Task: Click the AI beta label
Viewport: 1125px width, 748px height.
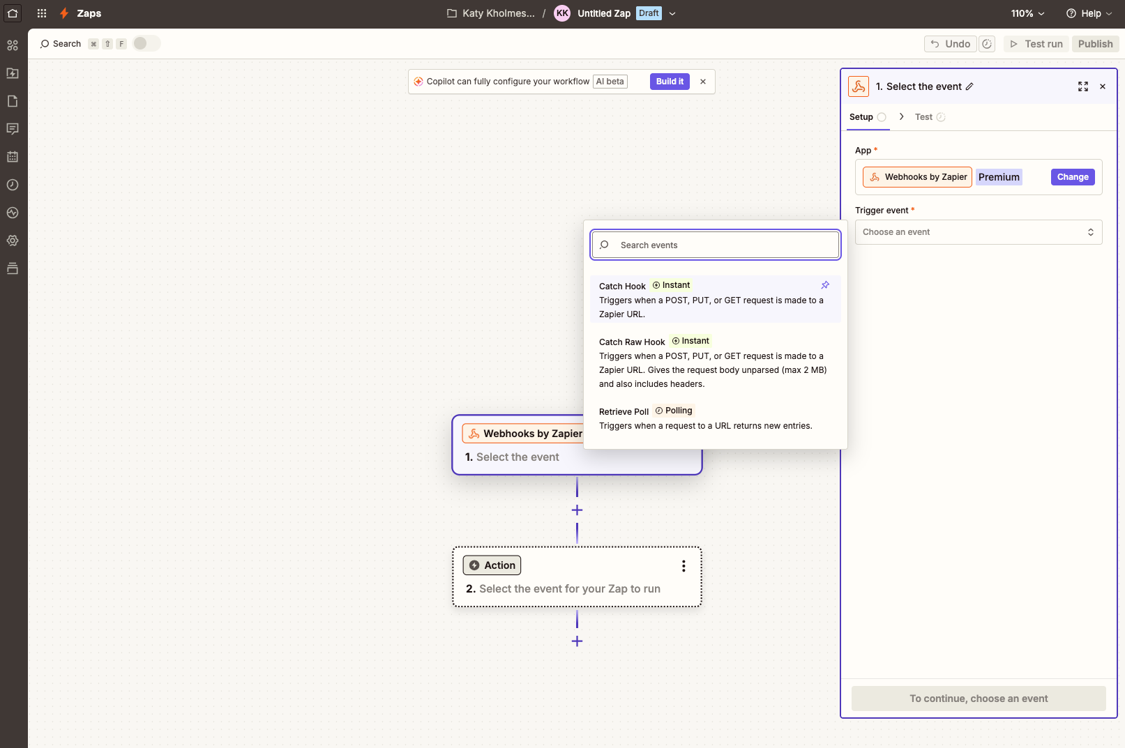Action: point(610,82)
